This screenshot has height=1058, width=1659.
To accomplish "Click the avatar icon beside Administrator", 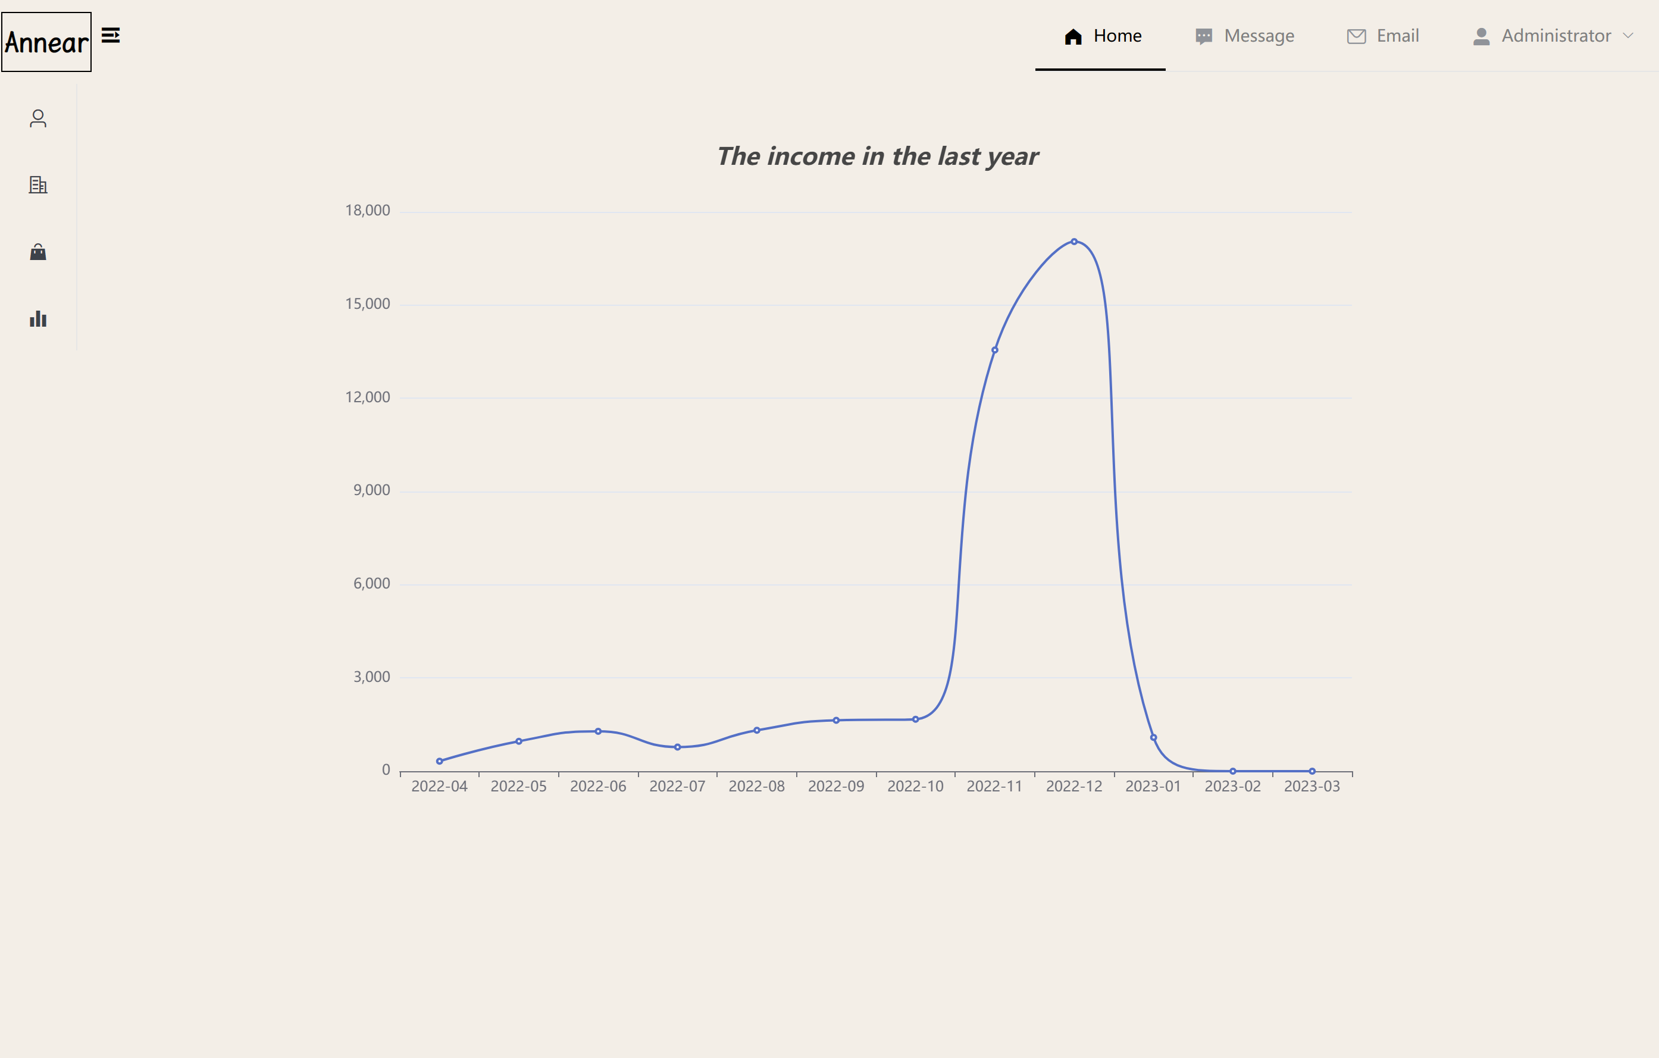I will click(1481, 36).
